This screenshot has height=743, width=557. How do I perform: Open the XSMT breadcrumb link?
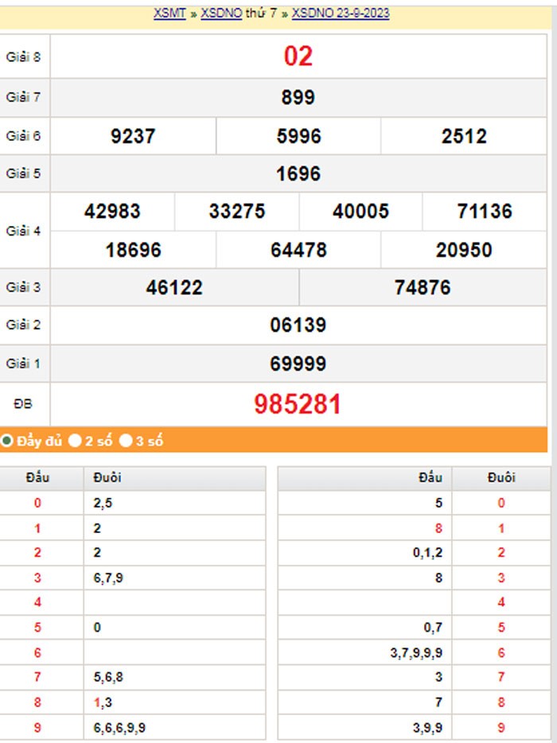169,14
